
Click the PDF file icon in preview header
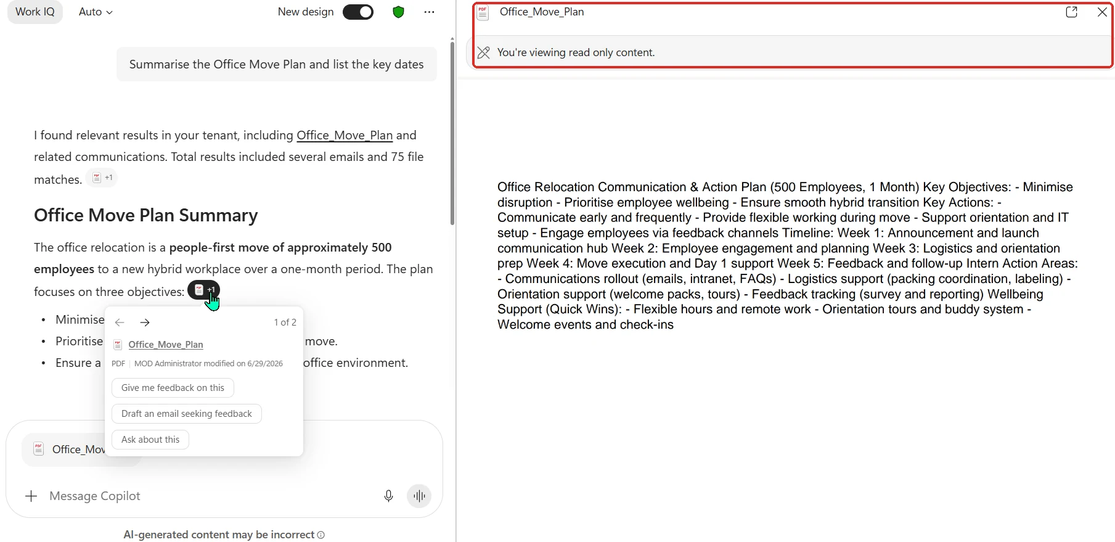pos(483,12)
